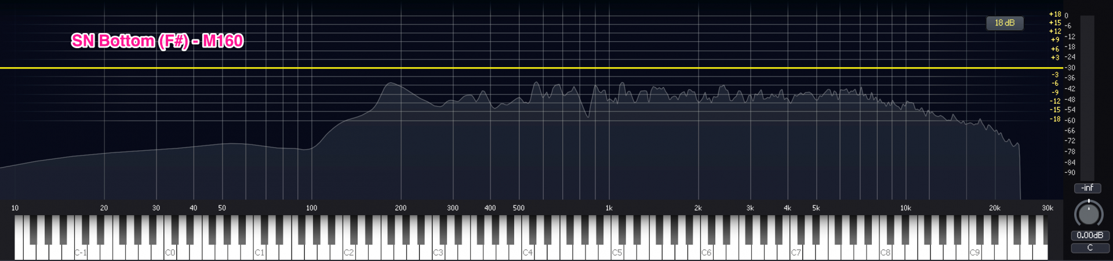1113x261 pixels.
Task: Click the piano key labeled C2
Action: pyautogui.click(x=348, y=238)
